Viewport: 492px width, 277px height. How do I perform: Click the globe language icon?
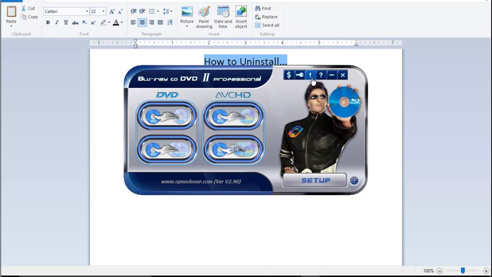pos(354,180)
